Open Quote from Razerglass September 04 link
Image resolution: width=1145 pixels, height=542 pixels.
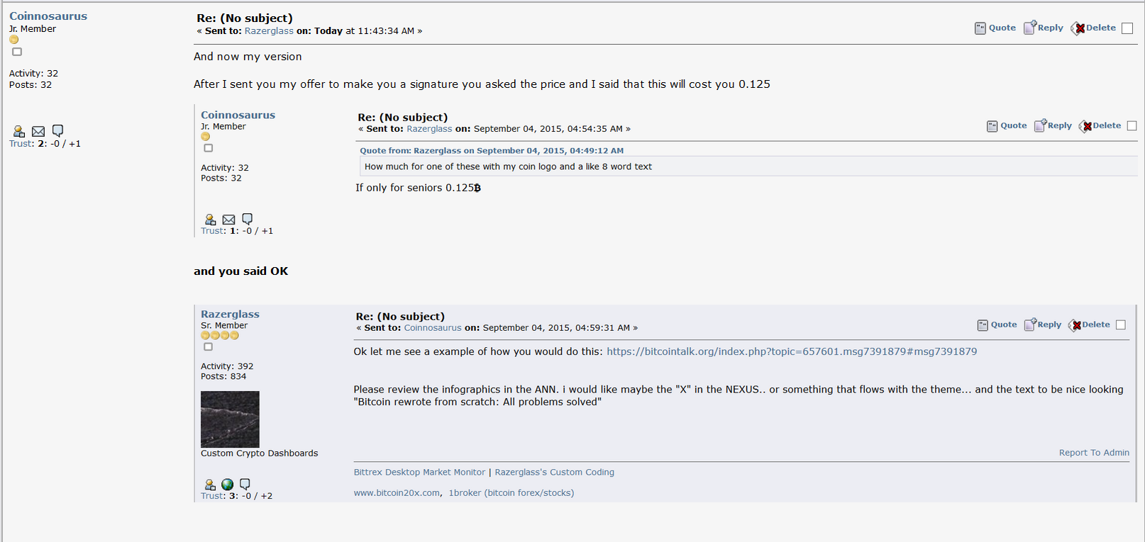pos(492,151)
